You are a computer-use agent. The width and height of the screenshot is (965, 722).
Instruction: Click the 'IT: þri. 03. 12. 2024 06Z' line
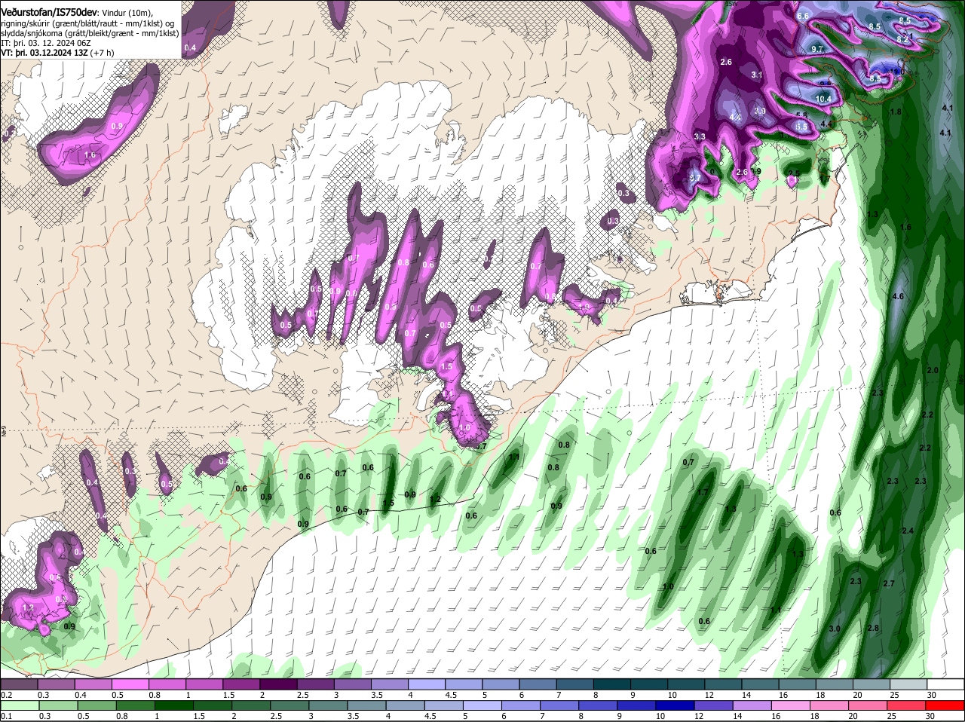pos(46,43)
